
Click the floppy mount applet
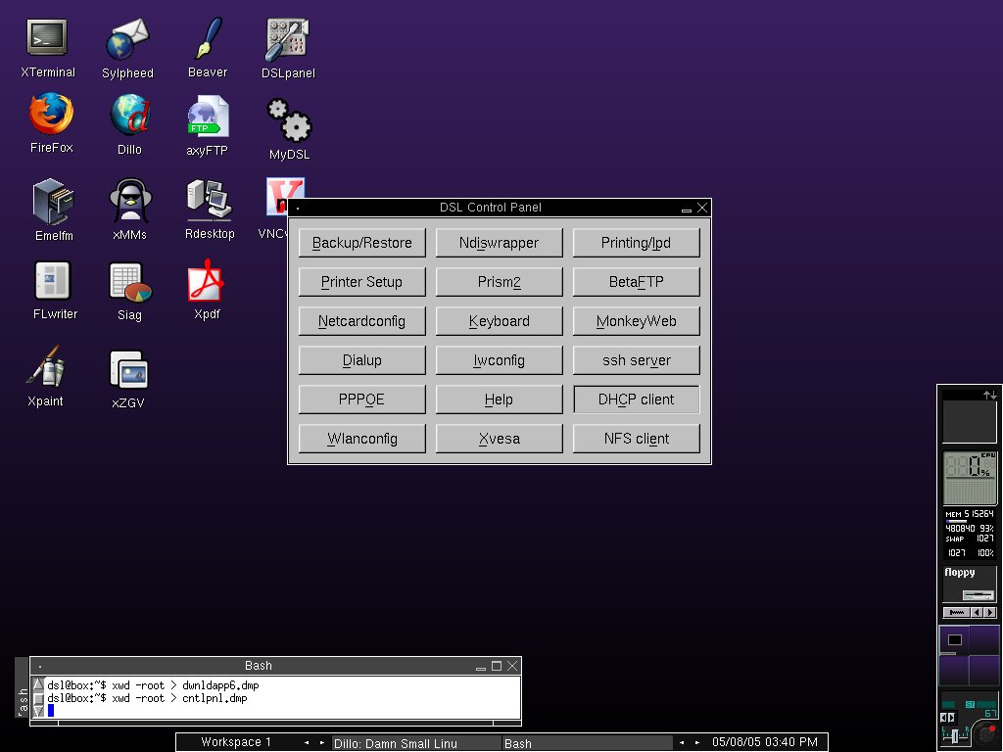point(969,584)
